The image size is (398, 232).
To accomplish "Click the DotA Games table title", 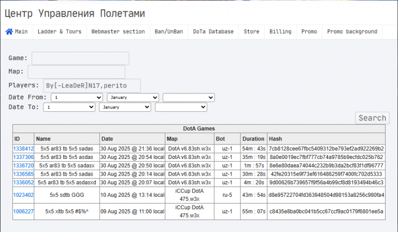I will [199, 129].
